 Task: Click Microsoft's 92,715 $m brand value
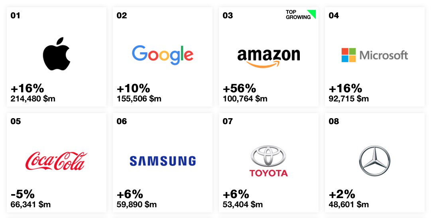click(x=349, y=98)
